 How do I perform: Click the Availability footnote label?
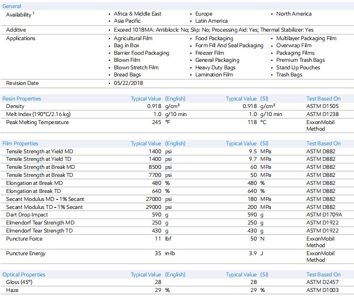[20, 15]
